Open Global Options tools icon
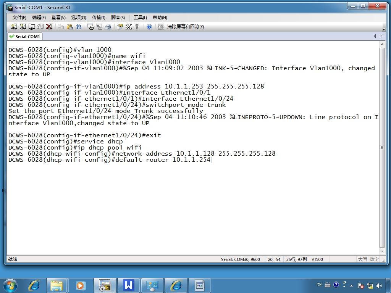 click(x=129, y=27)
